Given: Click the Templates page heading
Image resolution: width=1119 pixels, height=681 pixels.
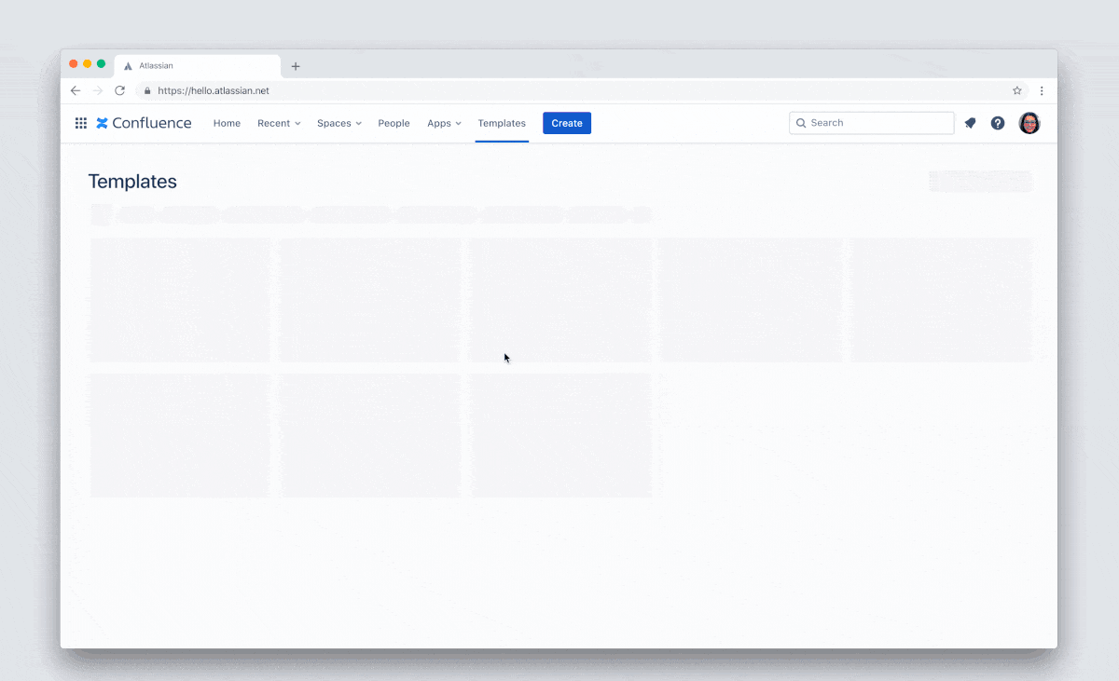Looking at the screenshot, I should [x=132, y=182].
